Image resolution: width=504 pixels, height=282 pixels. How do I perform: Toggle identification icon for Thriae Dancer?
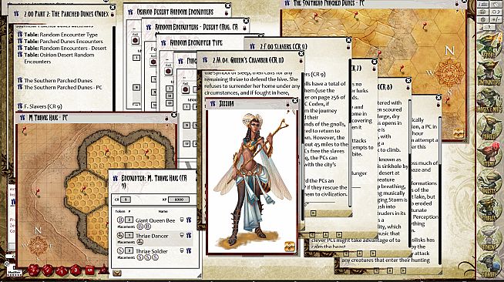pos(182,236)
